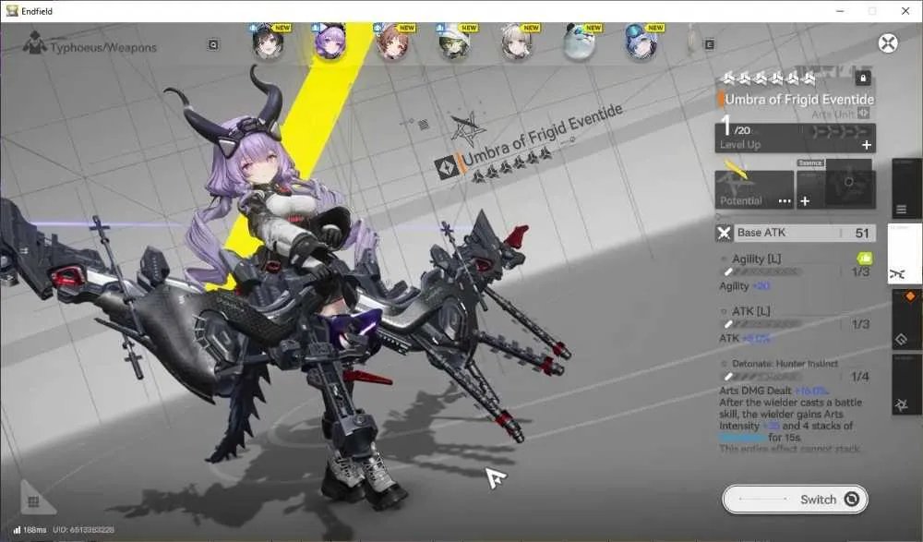
Task: Click the Detonate: Hunter Instinct skill name
Action: point(785,364)
